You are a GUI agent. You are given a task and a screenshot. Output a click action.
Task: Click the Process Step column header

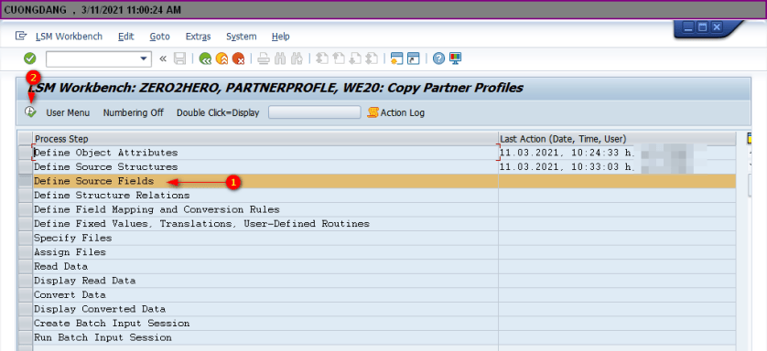pos(265,139)
